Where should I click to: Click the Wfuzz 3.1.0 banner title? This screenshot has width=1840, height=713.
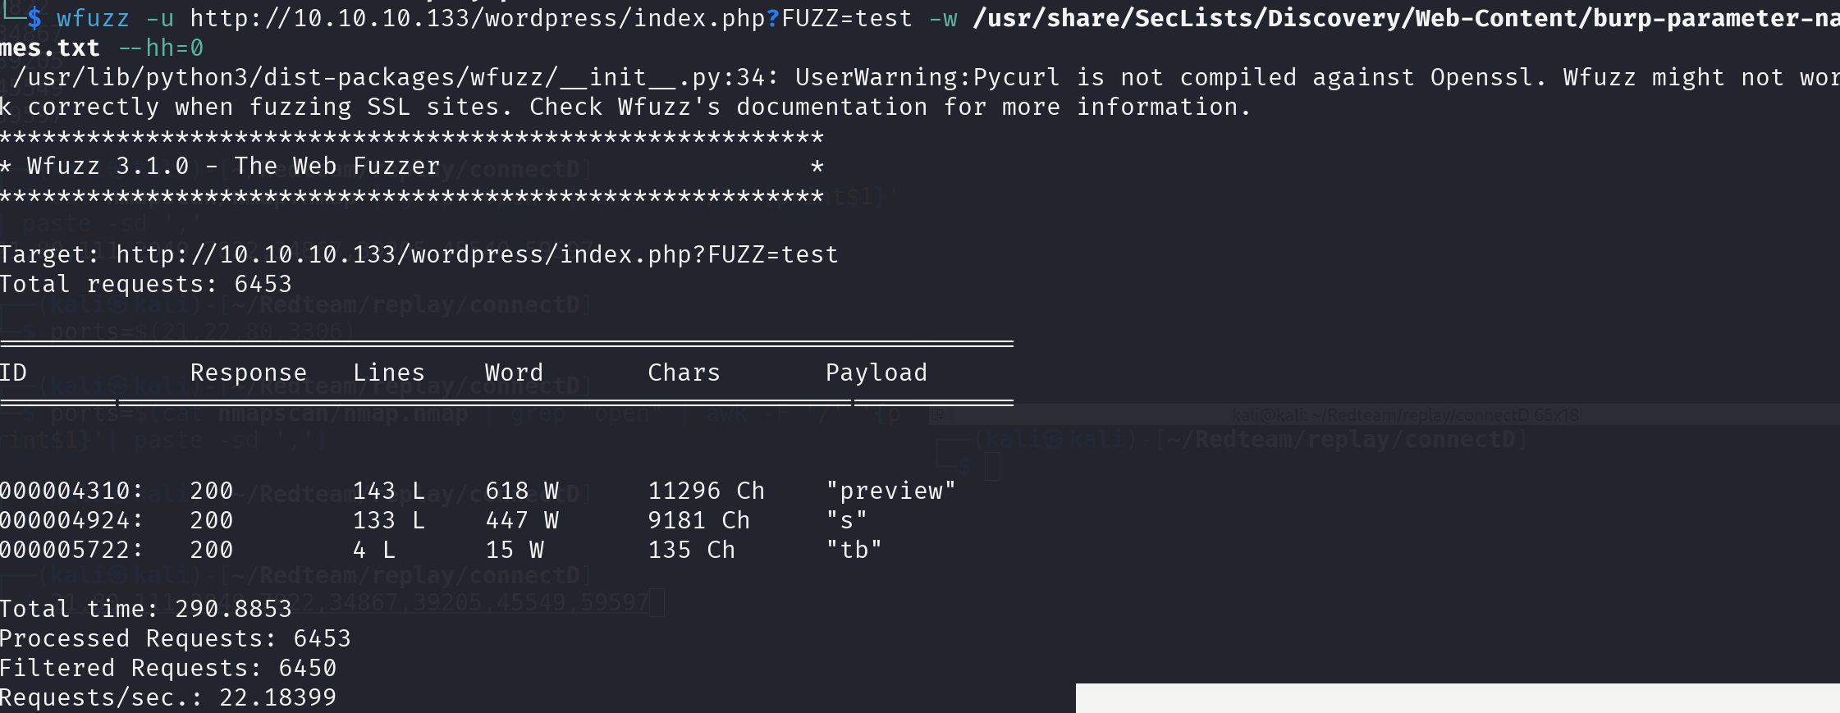point(233,166)
